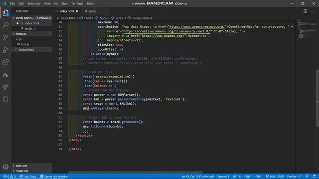319x179 pixels.
Task: Open the mapbox.com link in code
Action: [163, 36]
